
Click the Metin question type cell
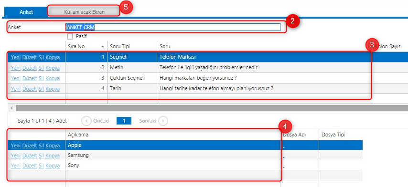click(132, 68)
